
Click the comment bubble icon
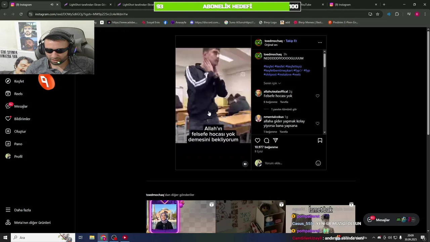[x=266, y=140]
